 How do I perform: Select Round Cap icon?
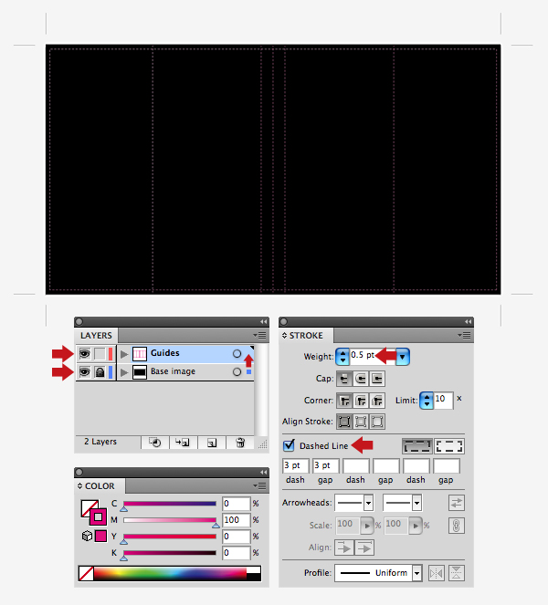[x=361, y=379]
